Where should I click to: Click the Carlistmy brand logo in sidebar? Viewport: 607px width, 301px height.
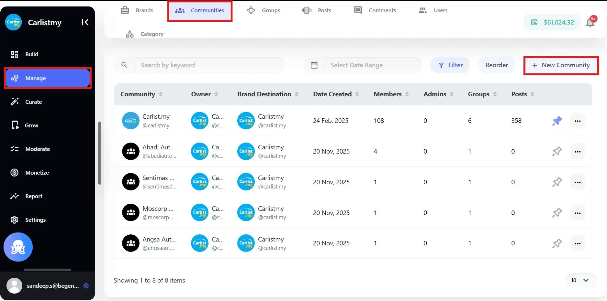coord(14,22)
